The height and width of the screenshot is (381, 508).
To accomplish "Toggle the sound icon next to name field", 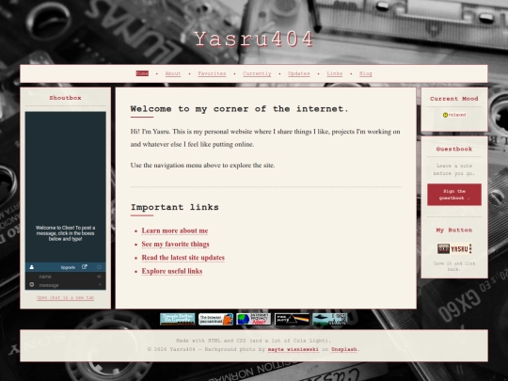I will (99, 277).
